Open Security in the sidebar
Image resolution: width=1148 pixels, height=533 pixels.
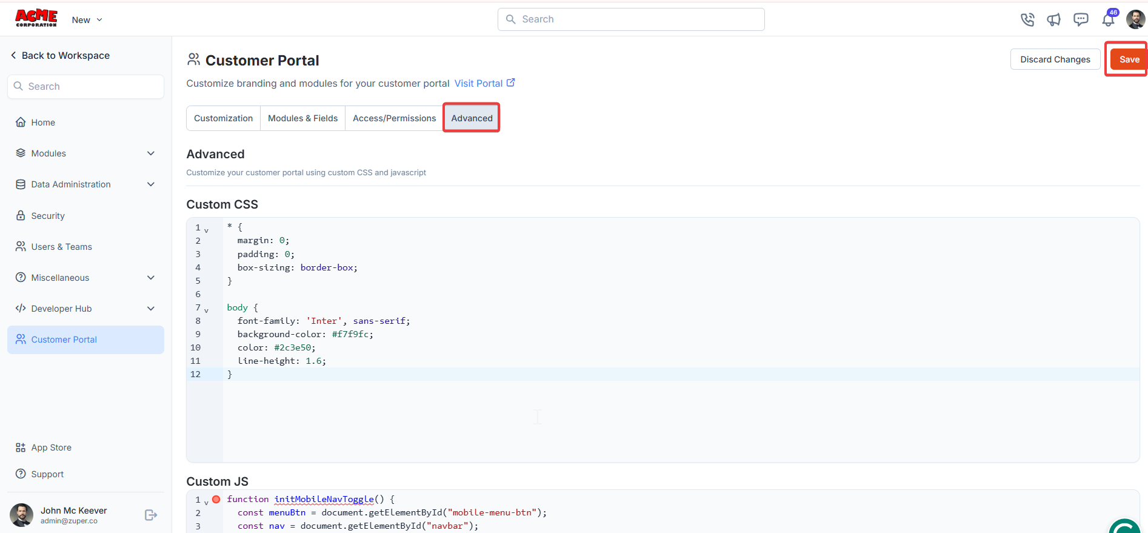pos(85,216)
